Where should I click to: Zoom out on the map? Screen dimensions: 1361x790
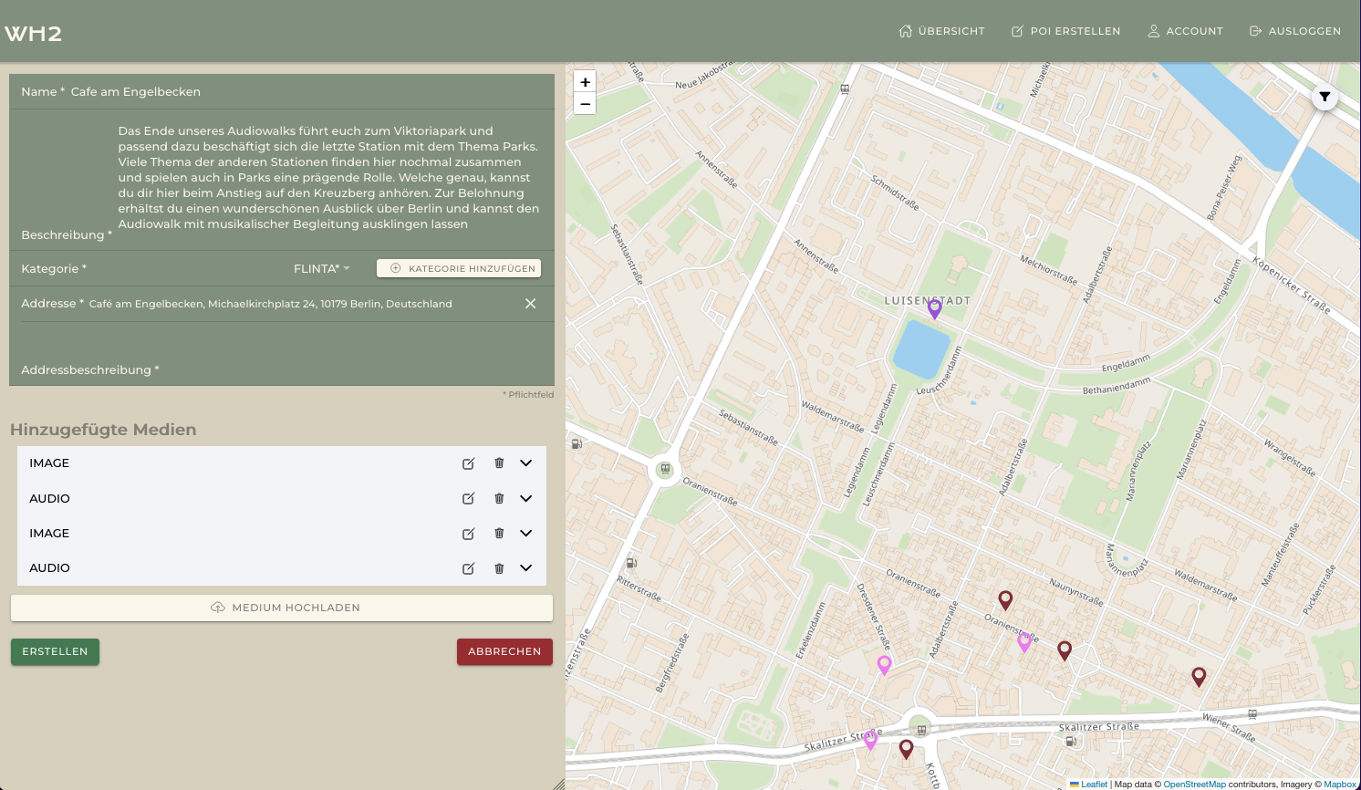585,104
